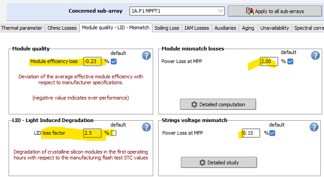Click the 'Module efficiency loss' label
The width and height of the screenshot is (324, 177).
[x=54, y=61]
